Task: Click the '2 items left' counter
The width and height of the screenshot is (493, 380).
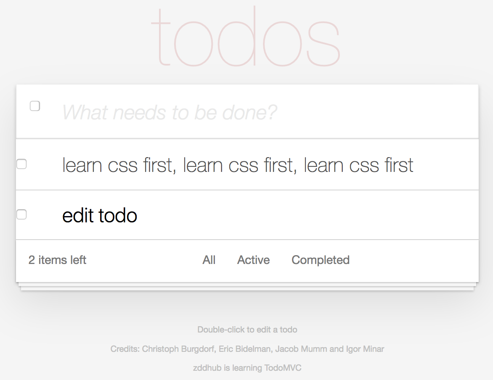Action: pyautogui.click(x=57, y=260)
